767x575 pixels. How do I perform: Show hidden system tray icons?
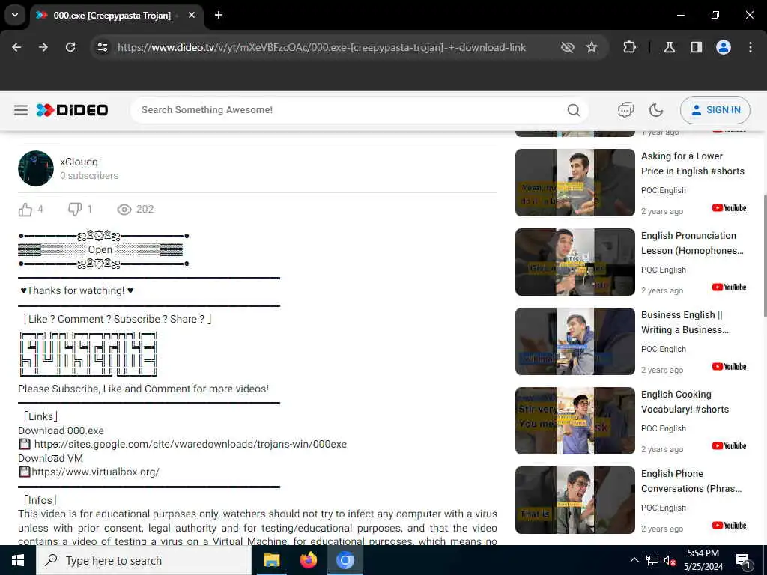tap(634, 560)
